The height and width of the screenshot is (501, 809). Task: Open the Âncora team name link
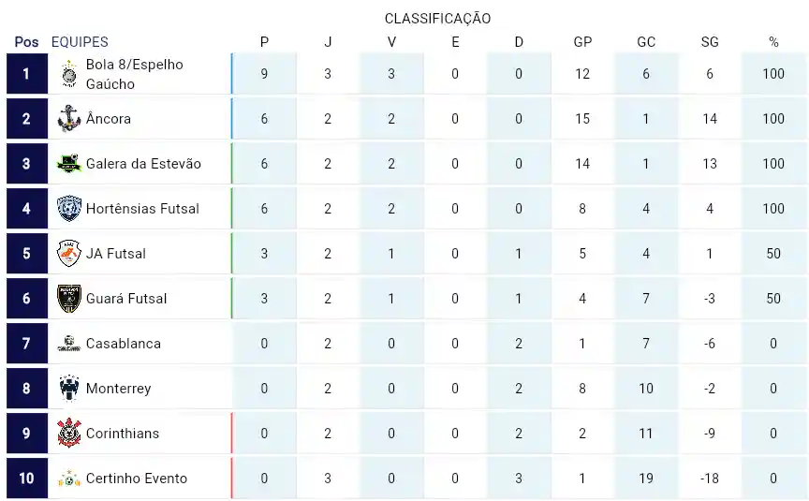(x=109, y=119)
